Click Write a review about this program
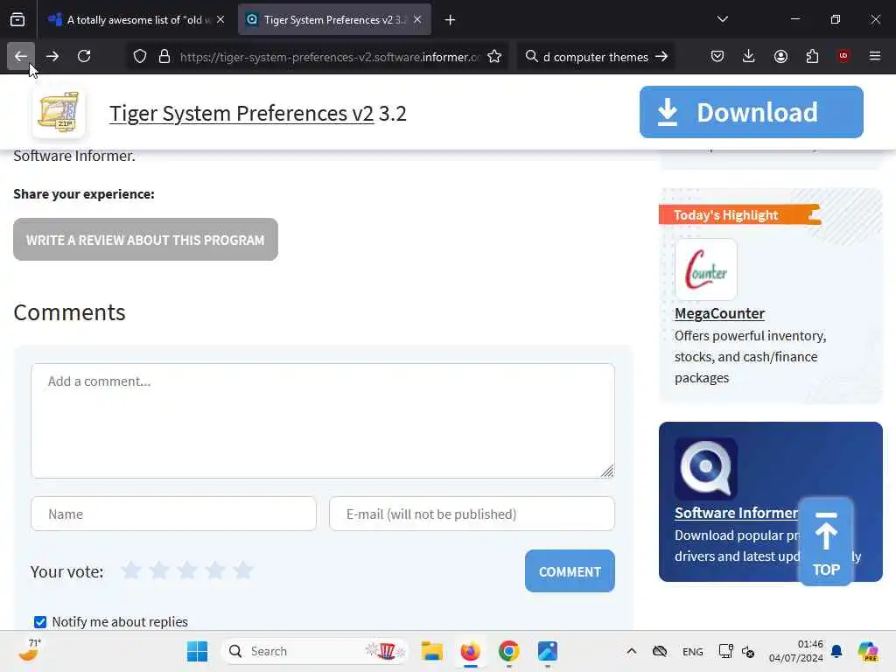The image size is (896, 672). pyautogui.click(x=146, y=240)
